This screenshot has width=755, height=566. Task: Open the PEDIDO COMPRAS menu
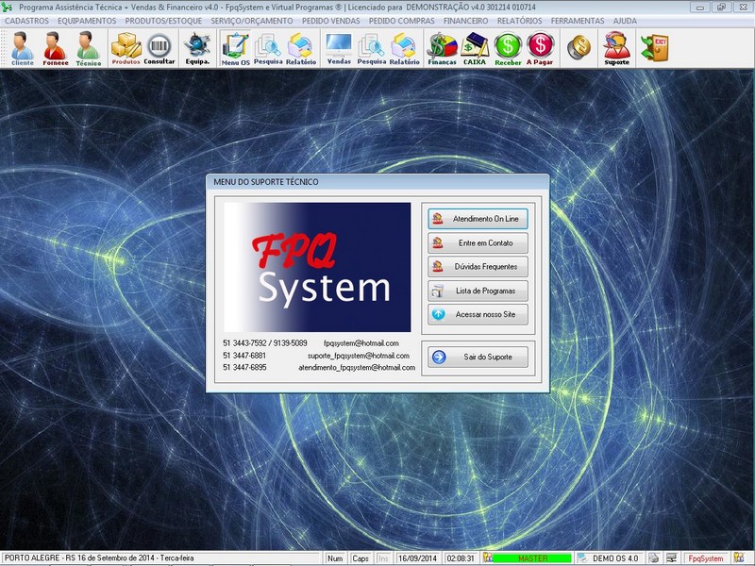tap(402, 21)
